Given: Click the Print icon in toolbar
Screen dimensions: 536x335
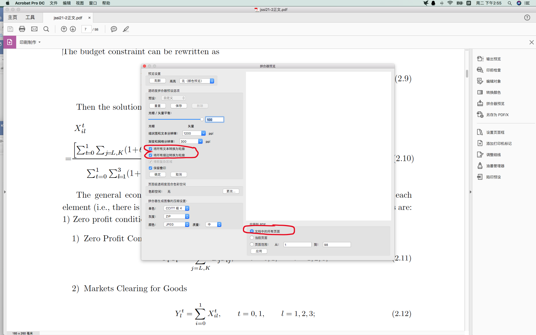Looking at the screenshot, I should coord(22,29).
